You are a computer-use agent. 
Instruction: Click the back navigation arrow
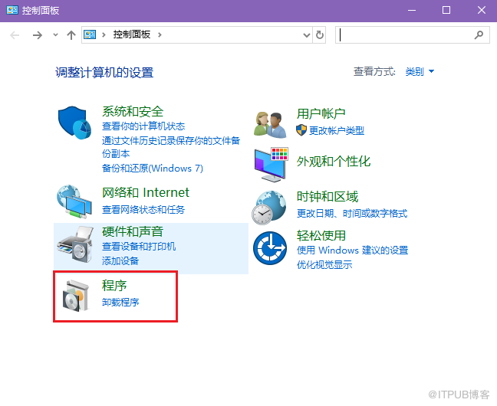pos(15,34)
